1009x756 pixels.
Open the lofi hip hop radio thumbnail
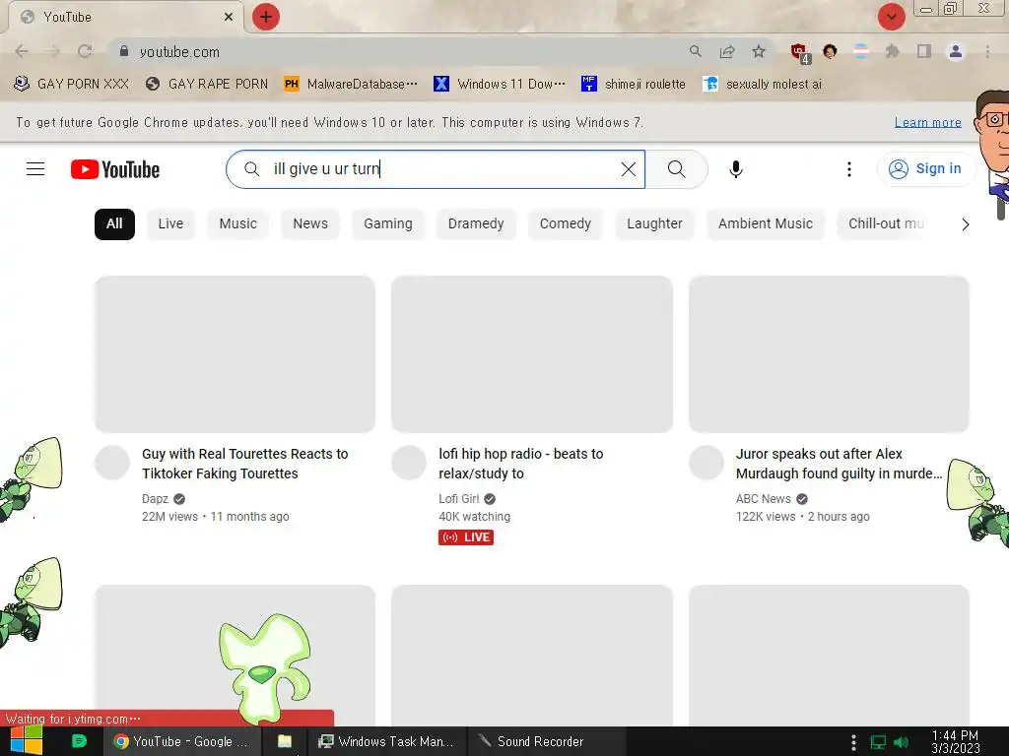(531, 354)
